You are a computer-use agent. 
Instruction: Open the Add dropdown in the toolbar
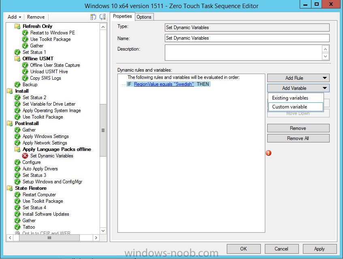coord(15,17)
